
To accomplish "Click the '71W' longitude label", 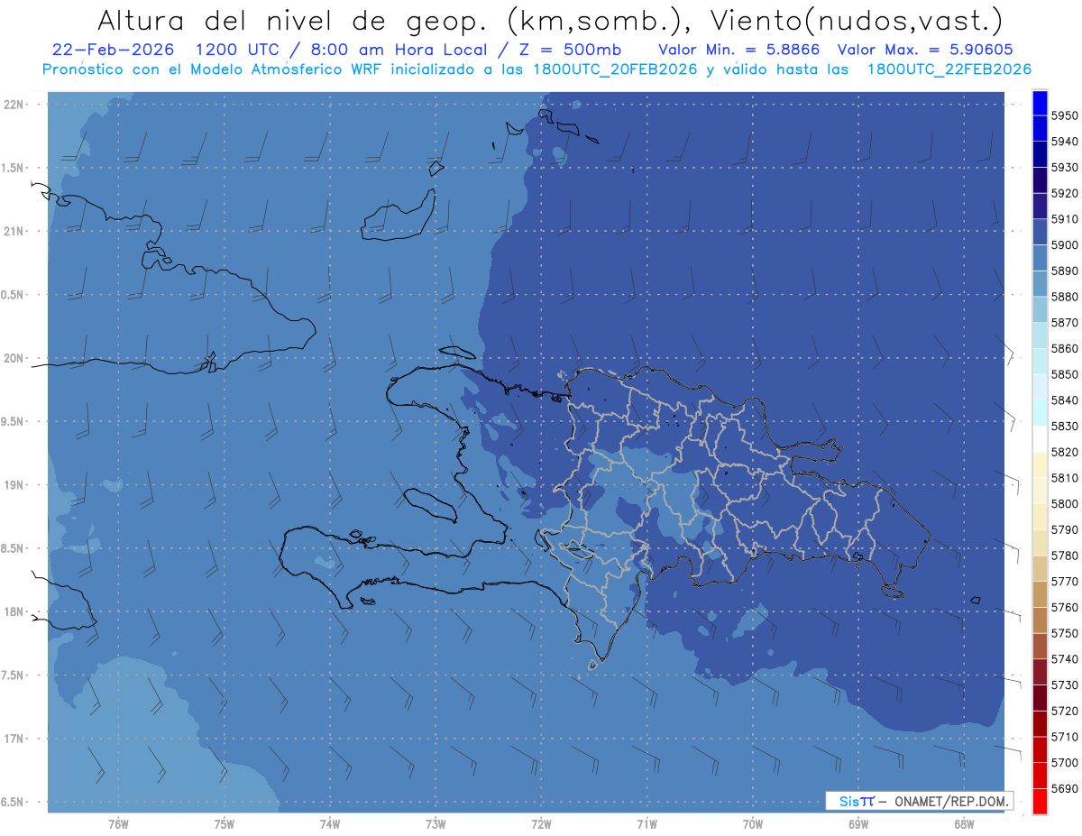I will pos(646,822).
